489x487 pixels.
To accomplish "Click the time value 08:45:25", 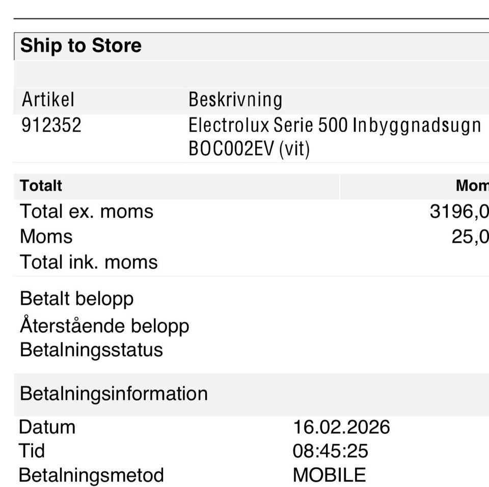I will point(330,451).
